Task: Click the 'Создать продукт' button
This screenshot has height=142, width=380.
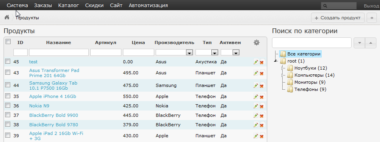Action: pos(337,18)
